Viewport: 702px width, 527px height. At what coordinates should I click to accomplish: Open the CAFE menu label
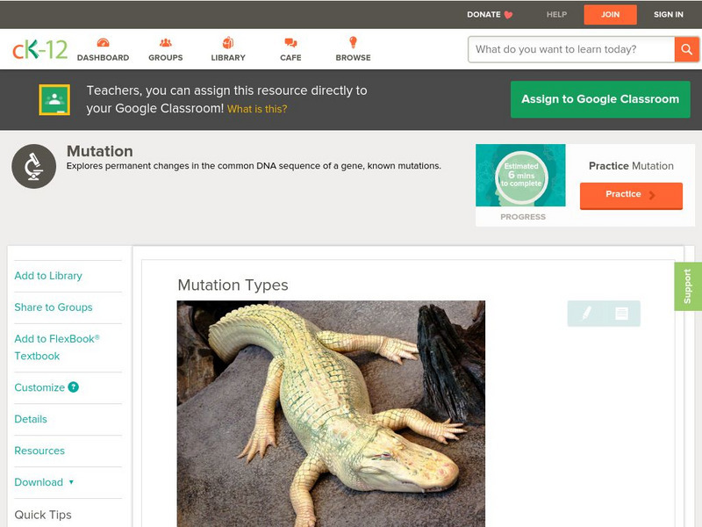coord(290,58)
